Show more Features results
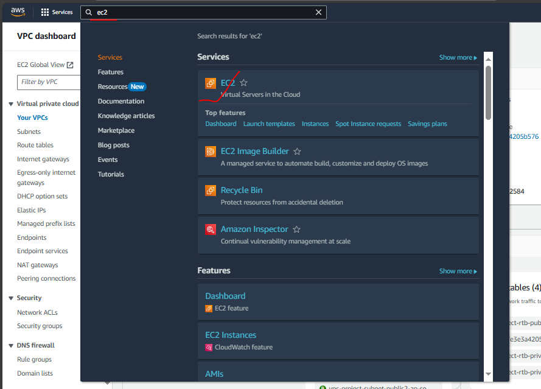Viewport: 541px width, 389px height. pos(458,272)
